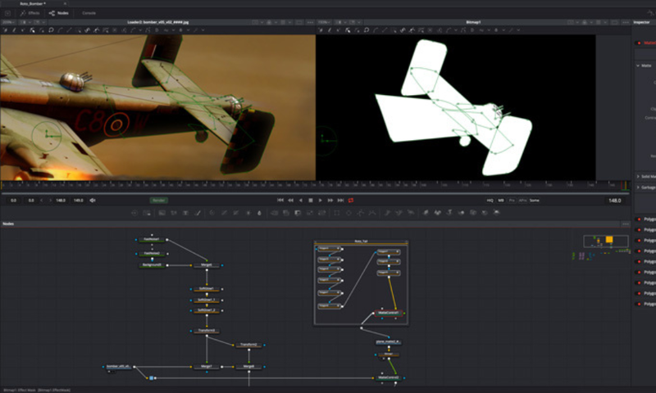This screenshot has width=656, height=393.
Task: Open the Bitmap1 viewer zoom dropdown
Action: [324, 22]
